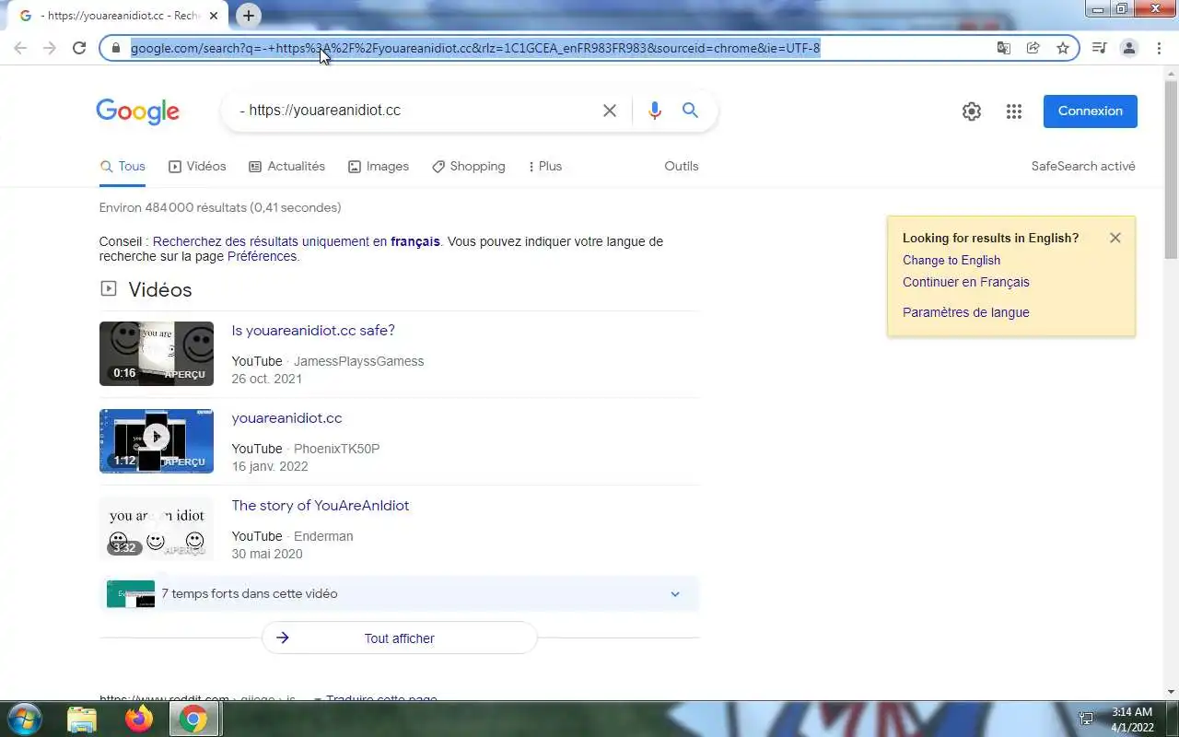Open Google settings gear icon
The image size is (1179, 737).
coord(972,111)
